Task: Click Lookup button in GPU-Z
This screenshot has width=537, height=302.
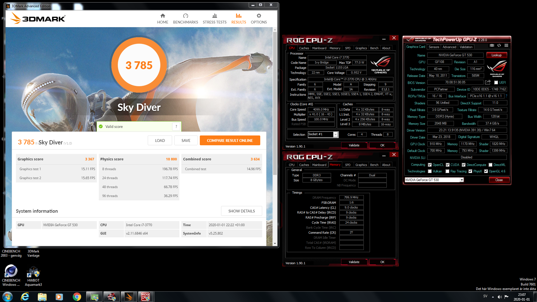Action: (x=496, y=55)
